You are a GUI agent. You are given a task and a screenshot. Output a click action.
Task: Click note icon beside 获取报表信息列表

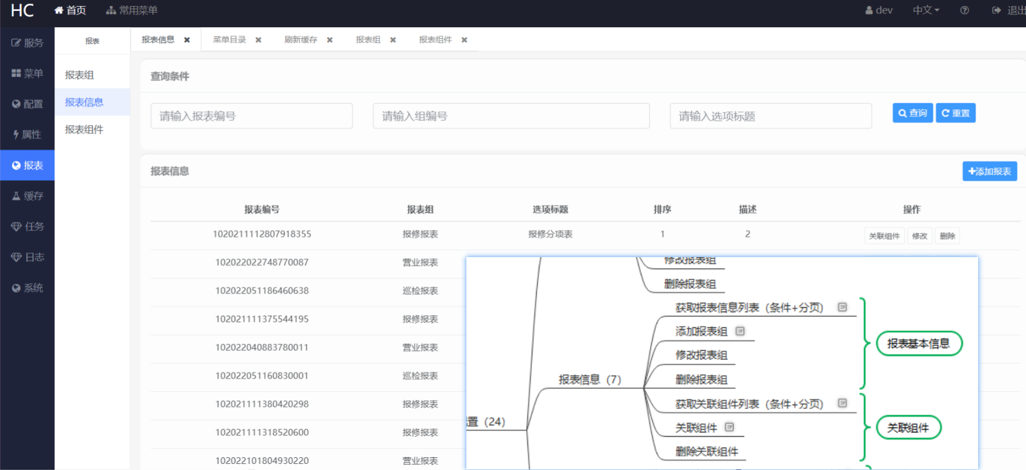click(x=842, y=307)
